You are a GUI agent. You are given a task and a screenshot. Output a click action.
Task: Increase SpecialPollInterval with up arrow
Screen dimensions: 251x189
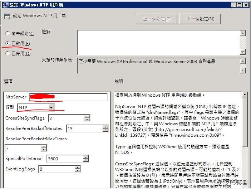[x=86, y=157]
